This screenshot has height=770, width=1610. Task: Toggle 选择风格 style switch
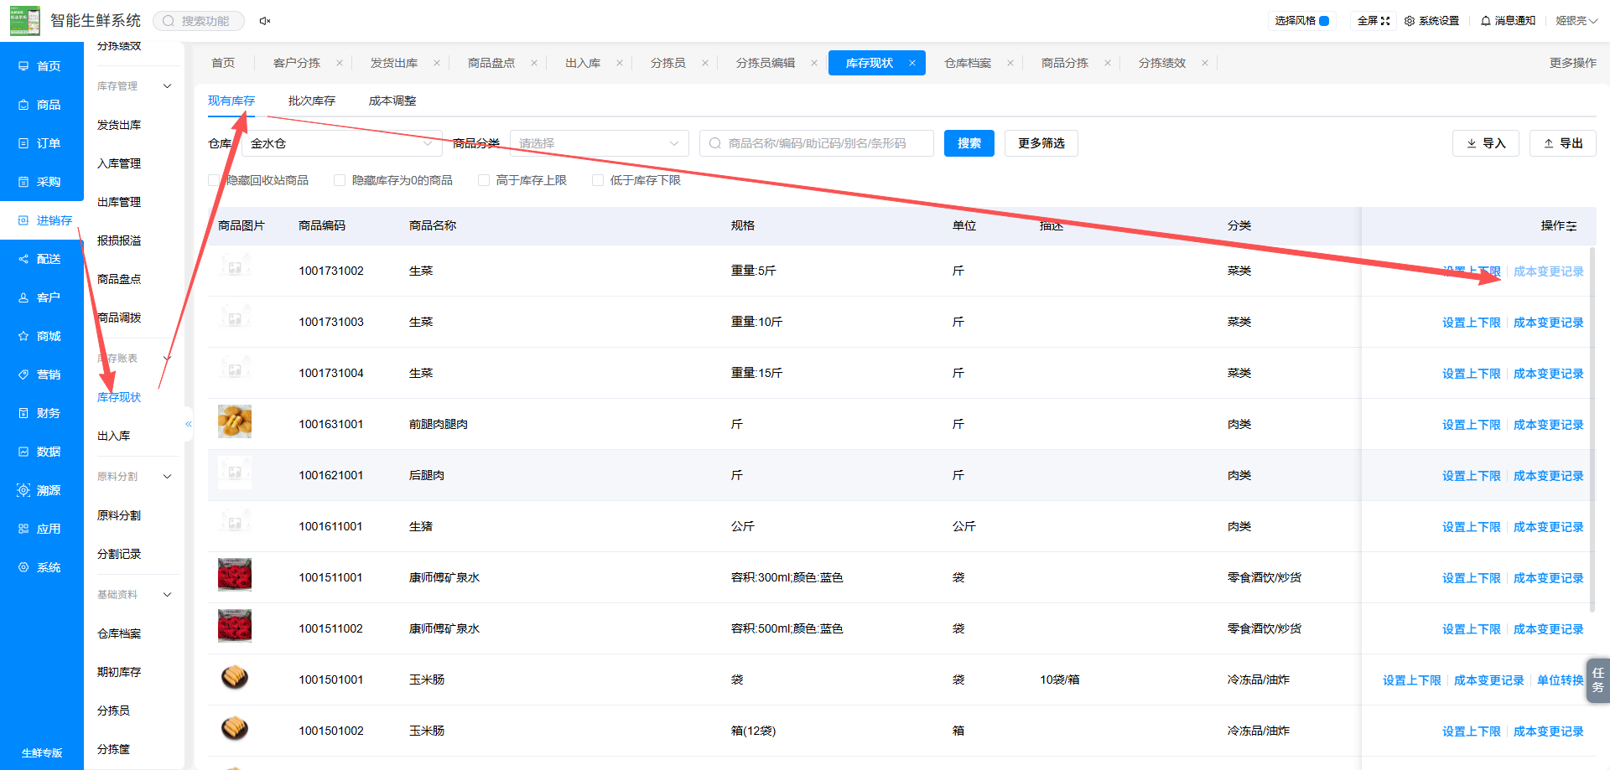[1324, 21]
